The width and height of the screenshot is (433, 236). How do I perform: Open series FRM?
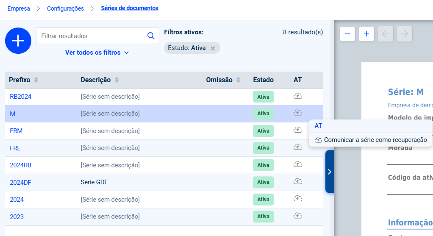[x=16, y=131]
